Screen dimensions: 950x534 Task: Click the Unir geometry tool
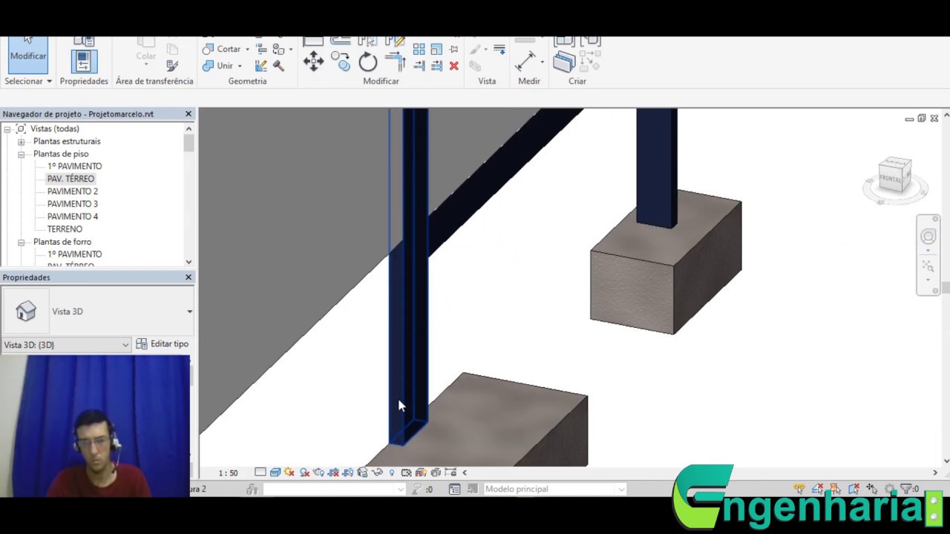[x=217, y=66]
